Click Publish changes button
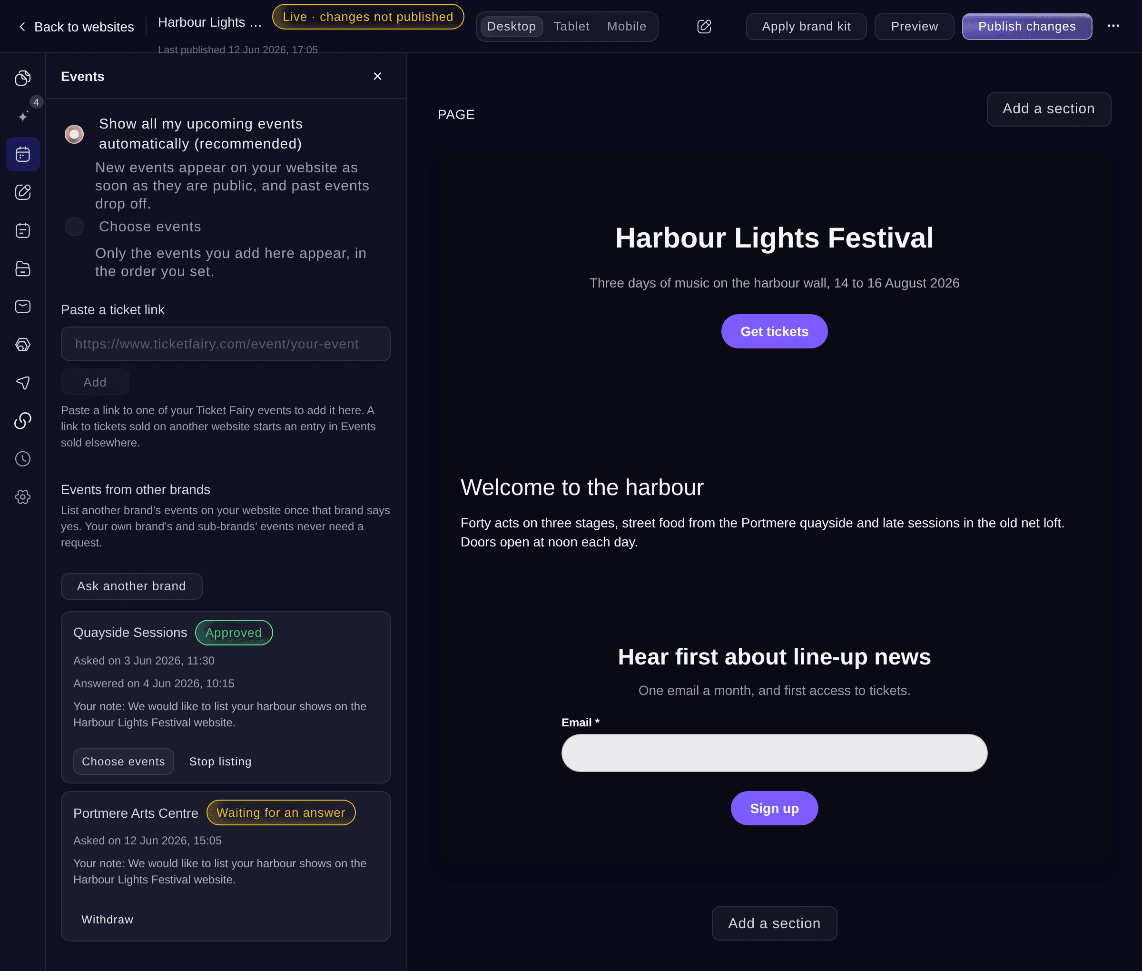 point(1026,27)
